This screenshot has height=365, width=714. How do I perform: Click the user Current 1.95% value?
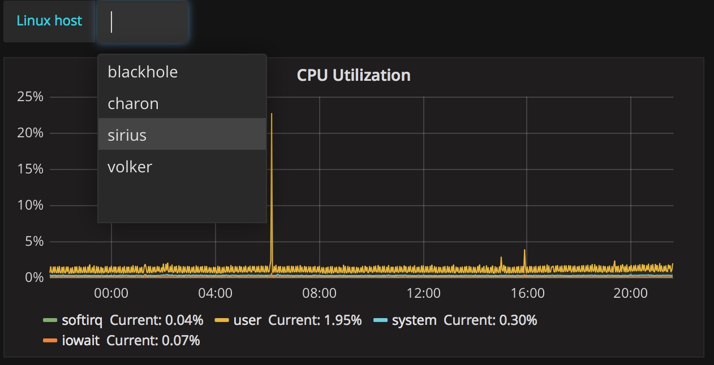click(x=315, y=320)
